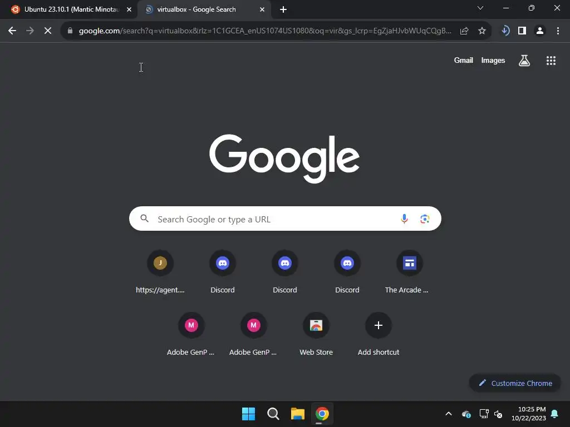The width and height of the screenshot is (570, 427).
Task: Click the address bar URL text
Action: pos(265,31)
